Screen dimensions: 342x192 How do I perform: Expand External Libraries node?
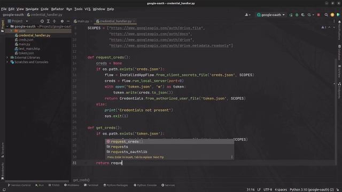pos(7,58)
